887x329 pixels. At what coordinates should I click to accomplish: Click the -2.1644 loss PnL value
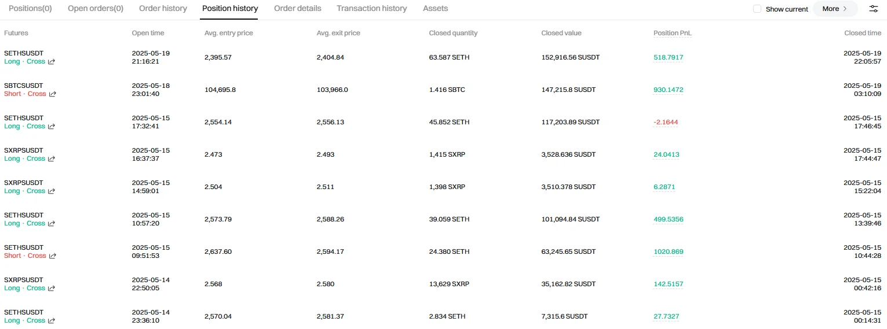tap(666, 122)
